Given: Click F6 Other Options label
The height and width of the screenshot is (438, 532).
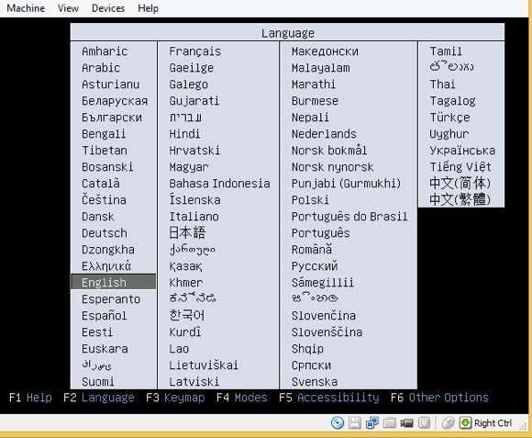Looking at the screenshot, I should pyautogui.click(x=439, y=398).
